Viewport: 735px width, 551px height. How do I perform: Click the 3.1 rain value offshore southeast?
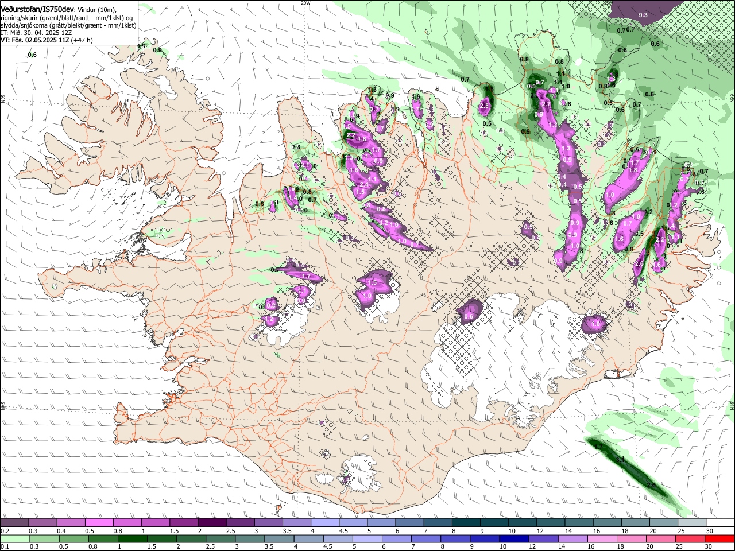[620, 460]
